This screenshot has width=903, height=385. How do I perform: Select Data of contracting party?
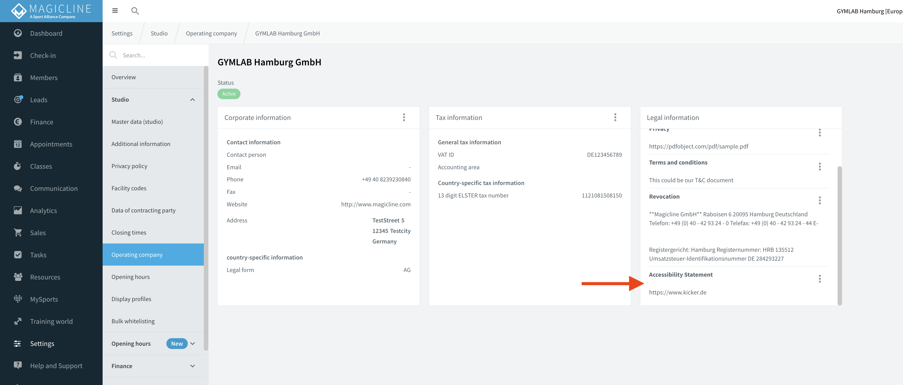click(153, 210)
